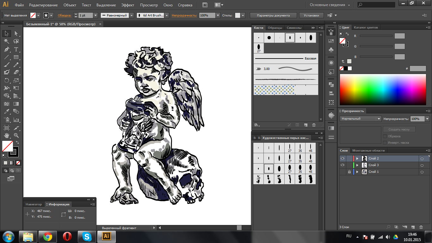
Task: Click the Параметры документа button
Action: pyautogui.click(x=273, y=15)
